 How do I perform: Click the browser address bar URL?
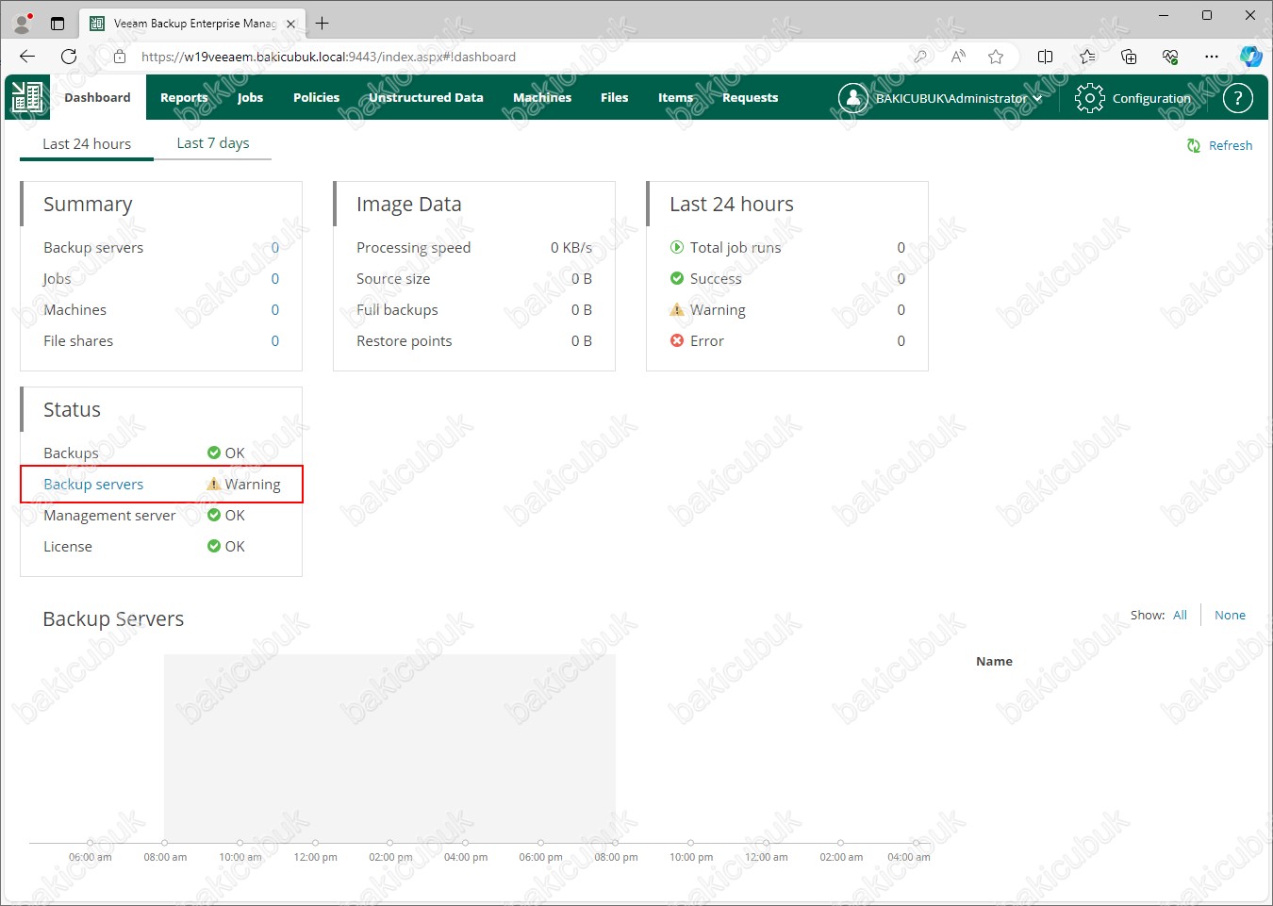point(328,57)
